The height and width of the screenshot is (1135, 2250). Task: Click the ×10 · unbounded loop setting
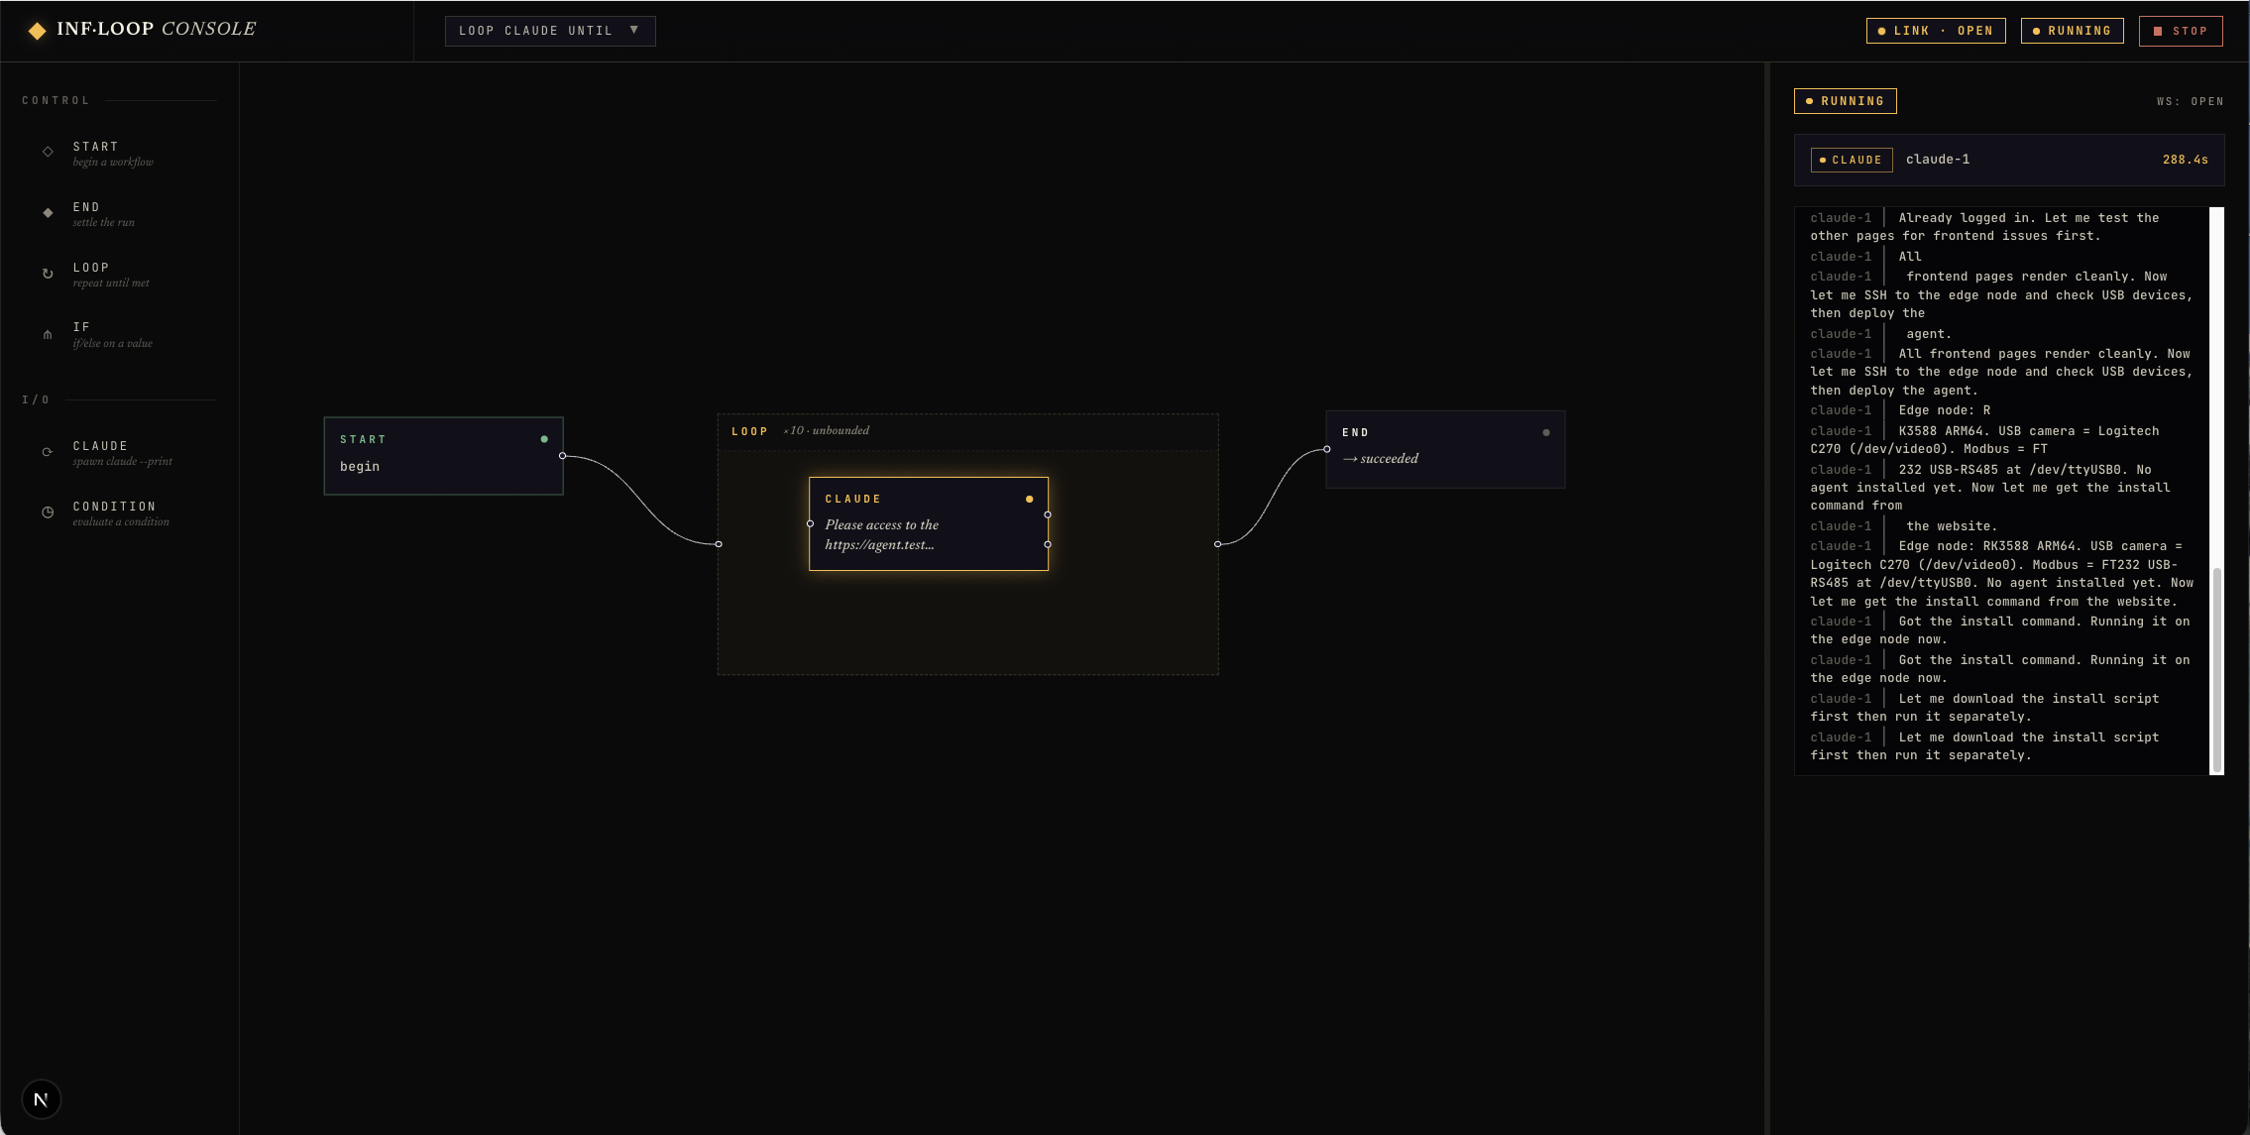click(826, 430)
